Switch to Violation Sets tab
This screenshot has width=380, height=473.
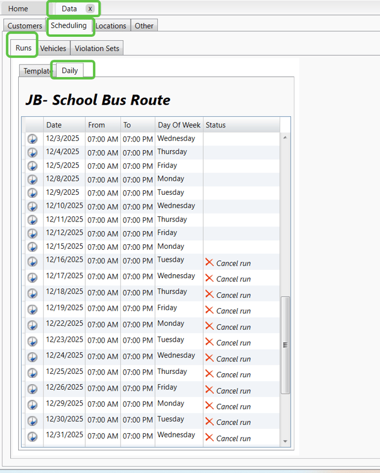(97, 48)
